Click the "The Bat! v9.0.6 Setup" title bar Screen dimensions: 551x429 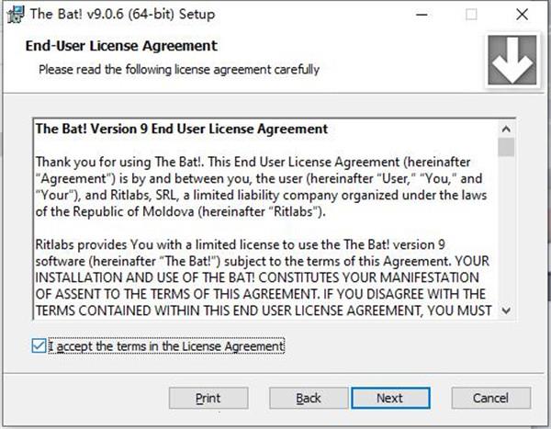[123, 14]
